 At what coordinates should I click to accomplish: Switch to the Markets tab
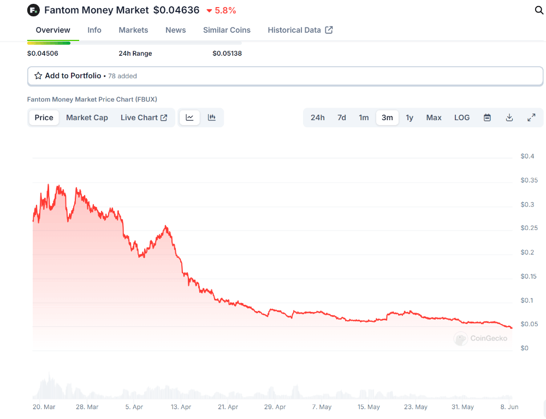coord(133,30)
